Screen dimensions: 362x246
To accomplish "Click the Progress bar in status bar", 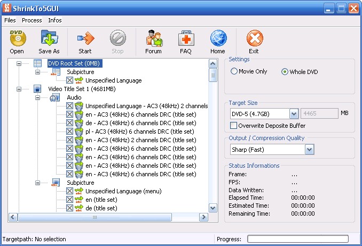I will 298,239.
